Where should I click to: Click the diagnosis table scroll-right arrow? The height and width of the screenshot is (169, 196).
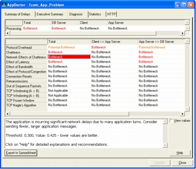click(183, 114)
